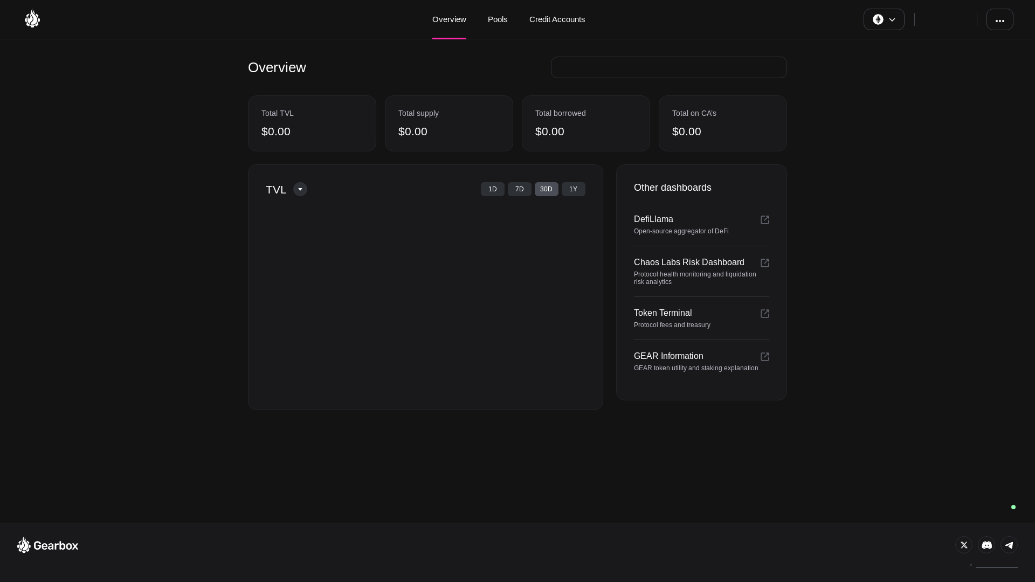Expand the TVL chart type dropdown

click(x=300, y=189)
